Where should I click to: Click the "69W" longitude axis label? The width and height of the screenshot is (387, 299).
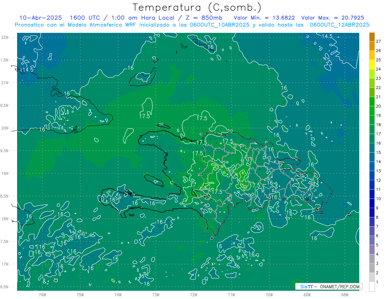[x=307, y=294]
